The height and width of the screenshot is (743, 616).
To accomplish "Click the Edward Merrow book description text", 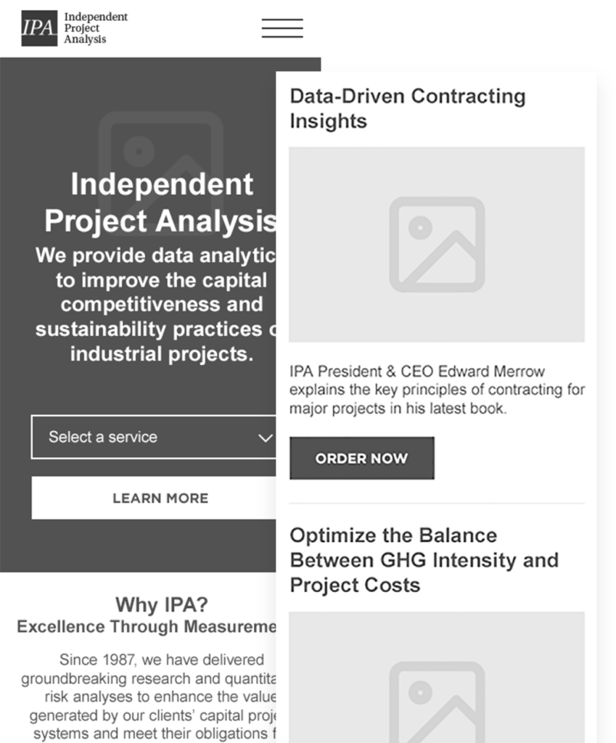I will click(437, 390).
